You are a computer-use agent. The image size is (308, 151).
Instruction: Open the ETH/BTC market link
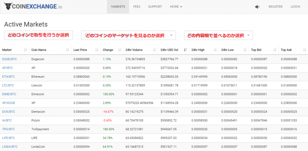point(8,77)
